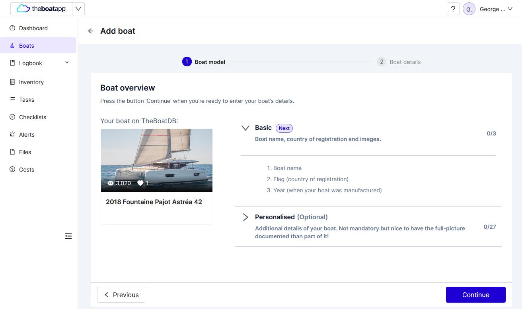Open Costs in sidebar
This screenshot has height=309, width=522.
[x=38, y=170]
